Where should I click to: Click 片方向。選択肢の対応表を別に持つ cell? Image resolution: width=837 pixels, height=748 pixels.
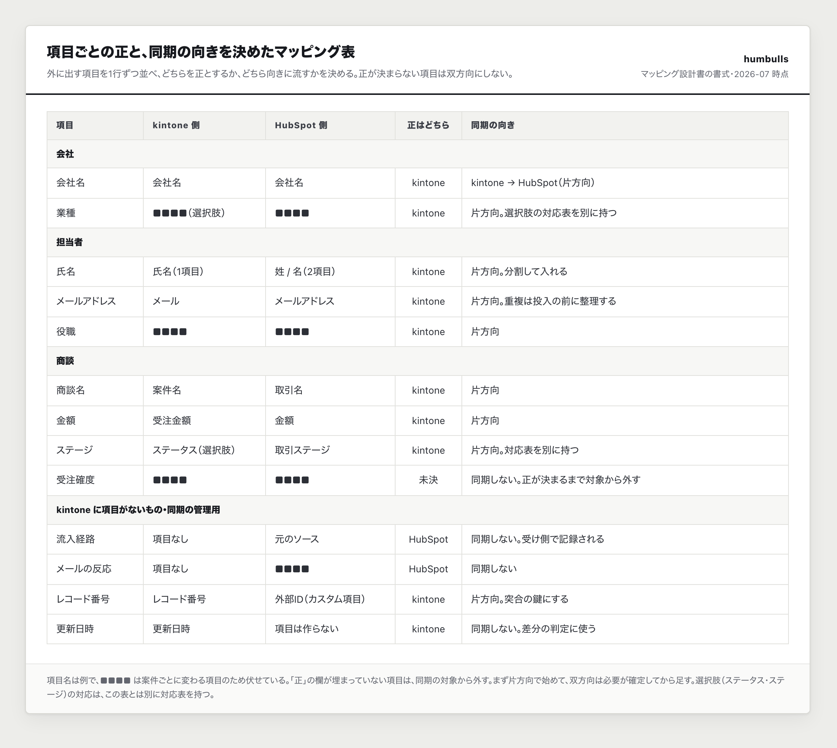[x=625, y=213]
